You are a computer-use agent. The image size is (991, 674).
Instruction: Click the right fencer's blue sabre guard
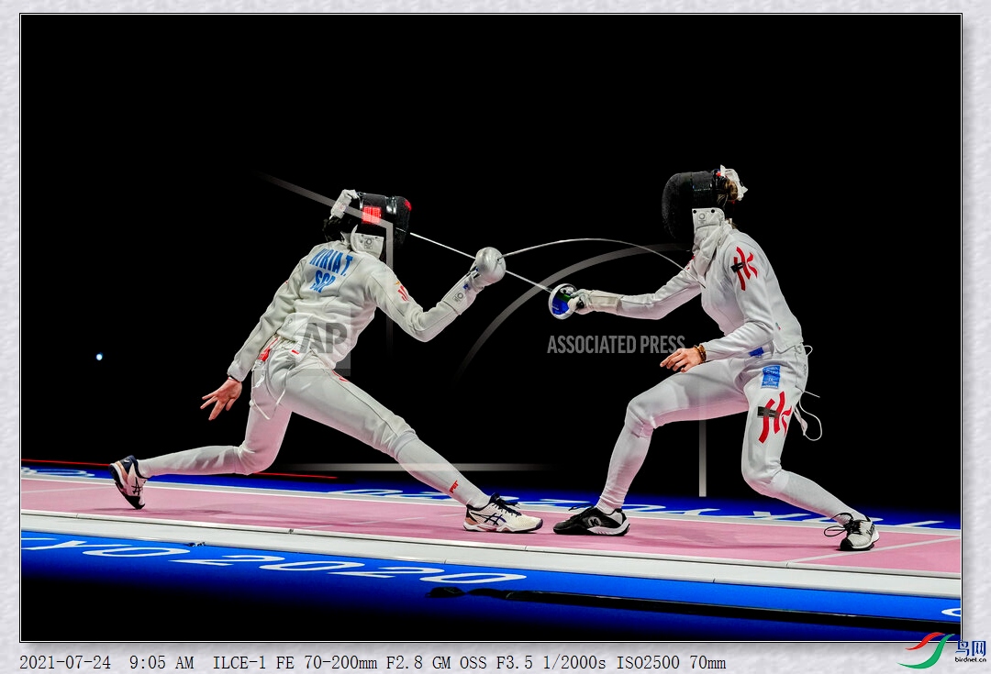pos(561,302)
